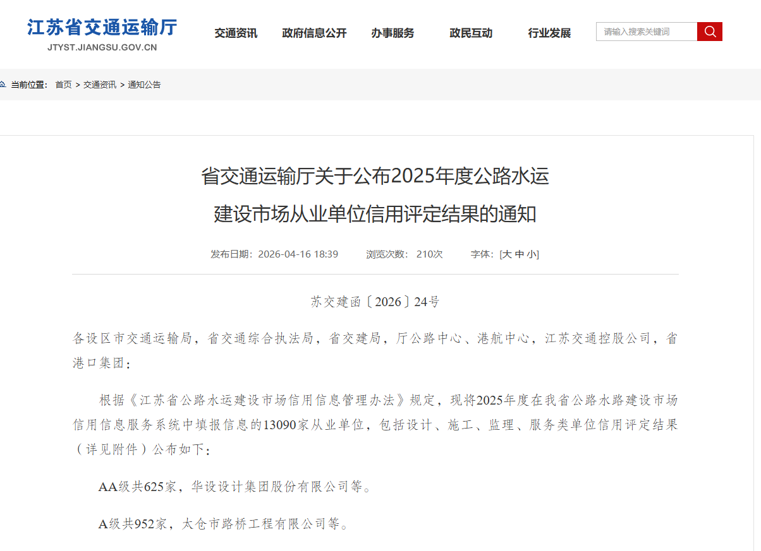
Task: Go to 办事服务 in the navigation
Action: click(393, 33)
